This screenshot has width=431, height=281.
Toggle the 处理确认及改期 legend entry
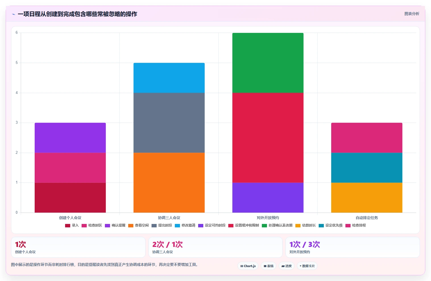[x=277, y=225]
